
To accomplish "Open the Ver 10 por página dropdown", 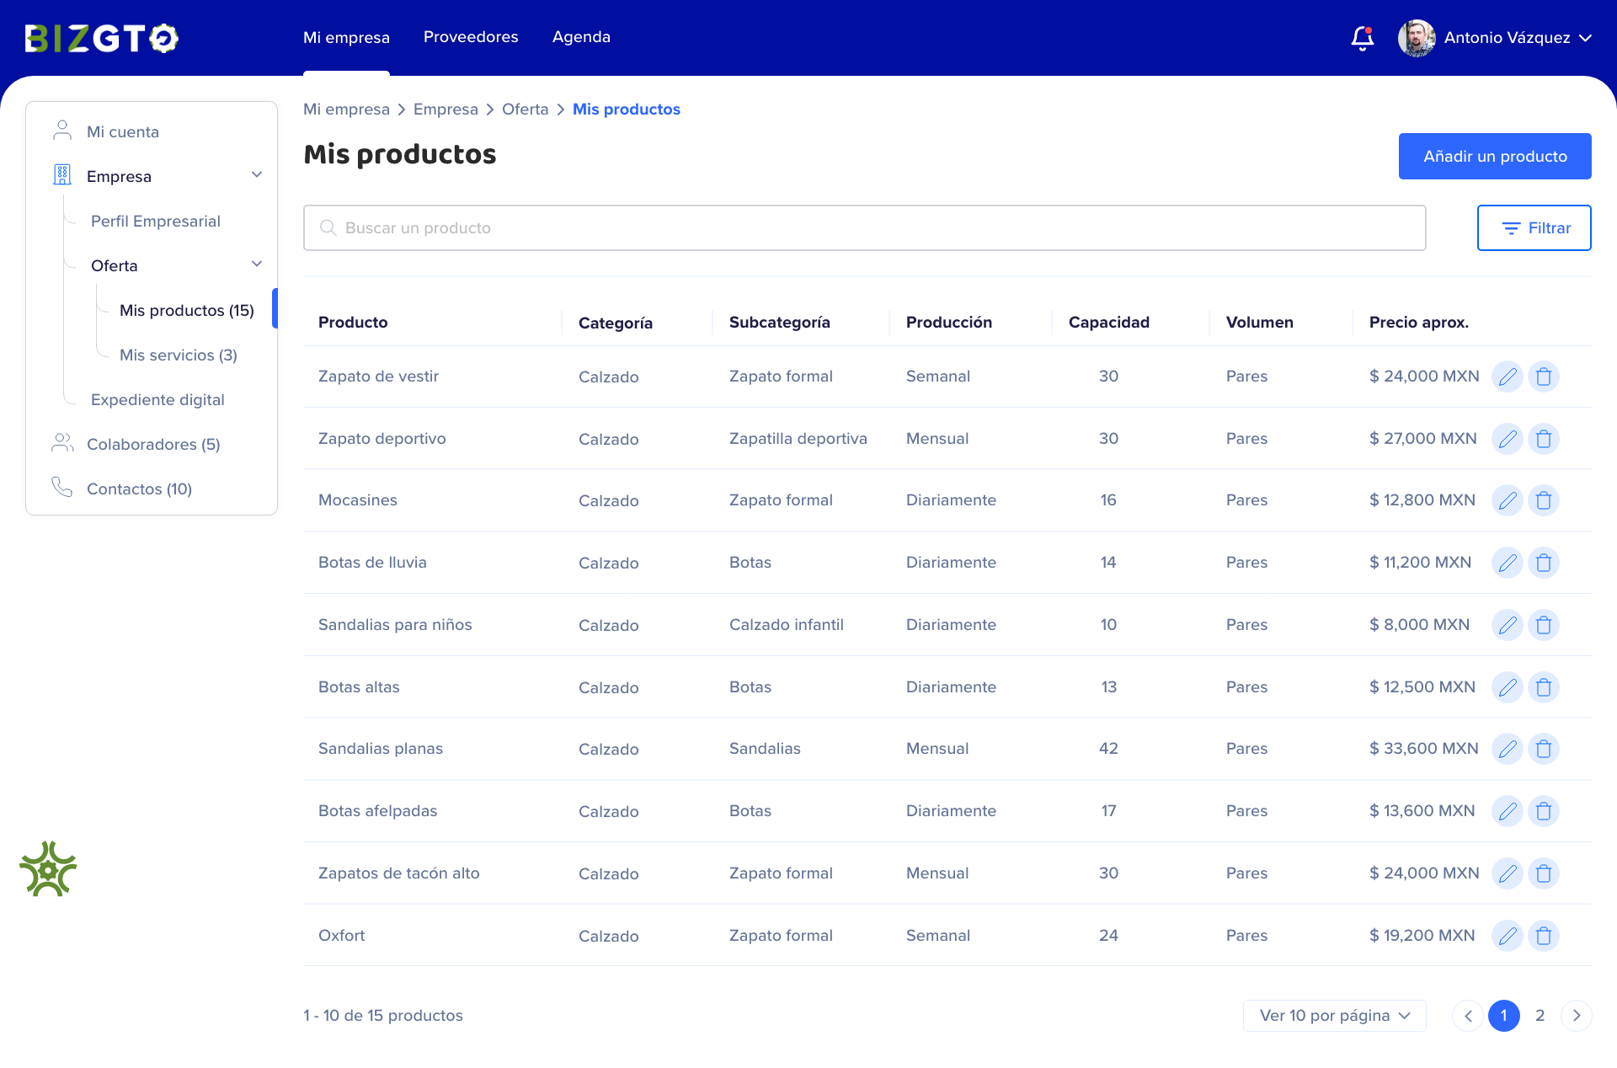I will (1333, 1016).
